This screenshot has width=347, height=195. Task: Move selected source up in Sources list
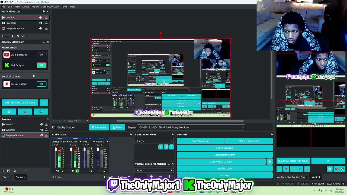coord(21,171)
